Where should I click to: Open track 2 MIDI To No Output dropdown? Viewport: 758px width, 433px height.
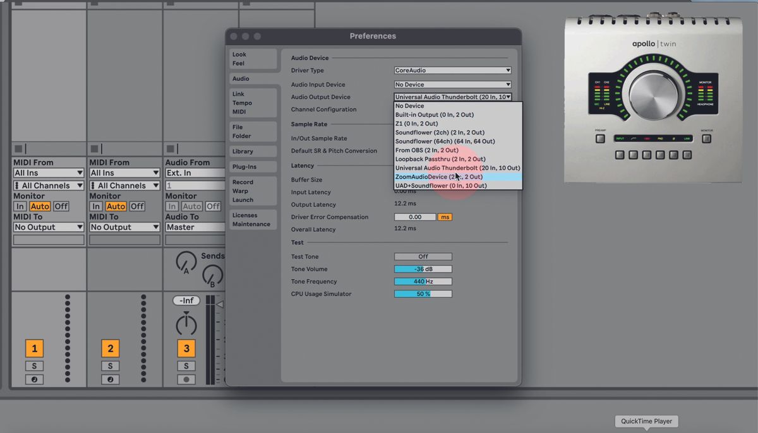(124, 227)
